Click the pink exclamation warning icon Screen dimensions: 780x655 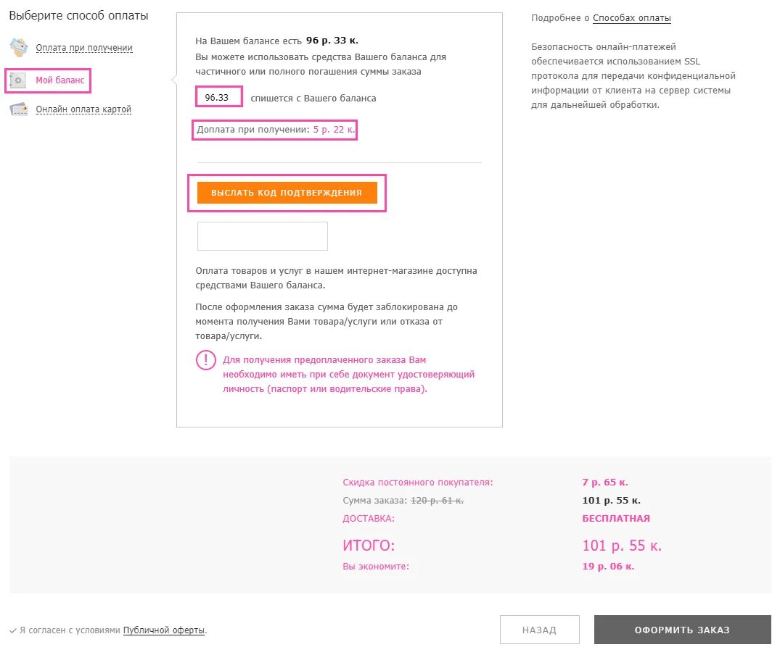pos(205,360)
